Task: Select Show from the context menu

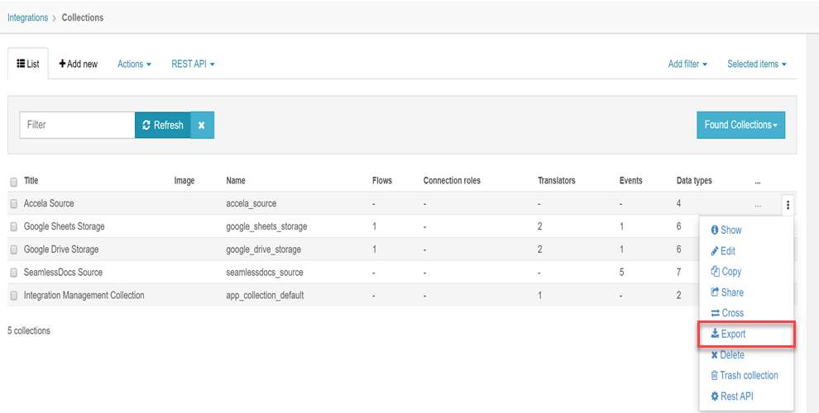Action: tap(726, 230)
